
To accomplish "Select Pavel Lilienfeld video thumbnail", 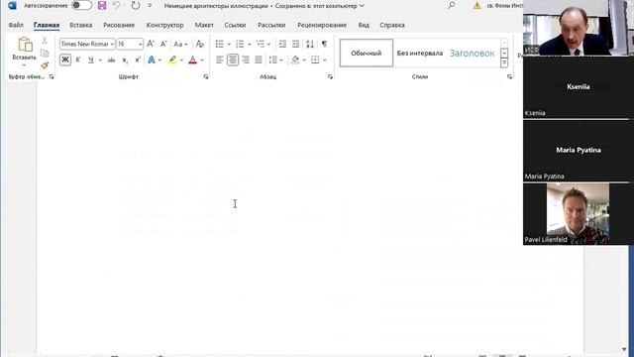I will pyautogui.click(x=578, y=214).
